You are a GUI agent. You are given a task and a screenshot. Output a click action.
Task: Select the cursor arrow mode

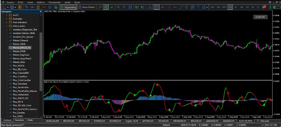[157, 7]
